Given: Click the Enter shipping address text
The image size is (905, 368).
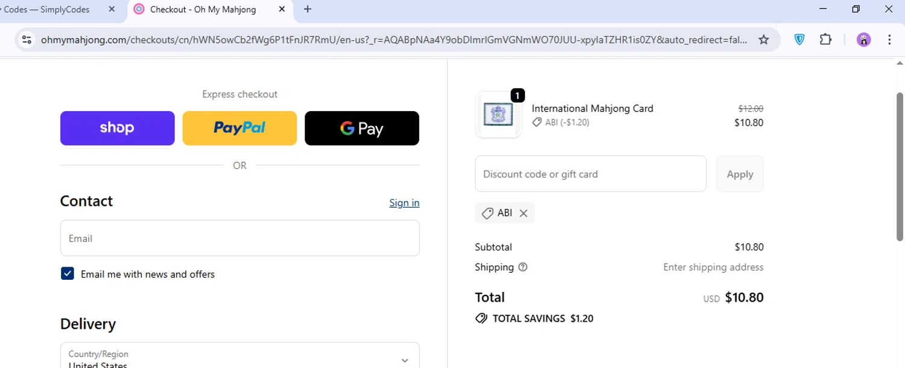Looking at the screenshot, I should coord(713,267).
